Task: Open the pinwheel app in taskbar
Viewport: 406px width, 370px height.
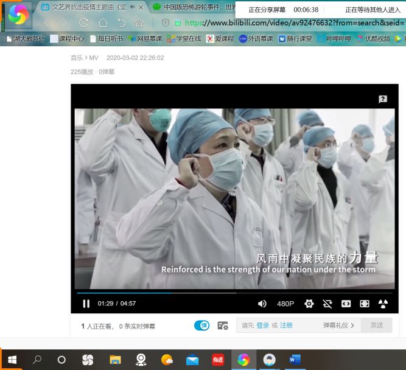Action: click(88, 360)
